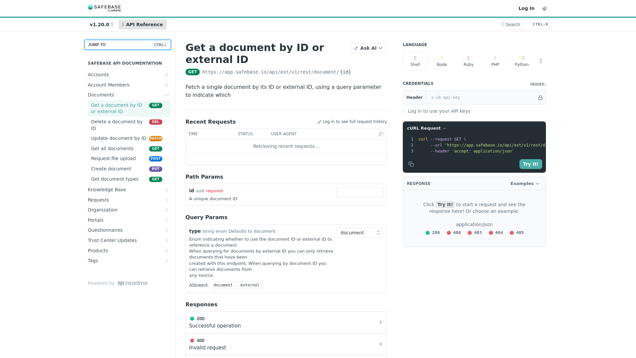
Task: Select the Node language icon
Action: [442, 61]
